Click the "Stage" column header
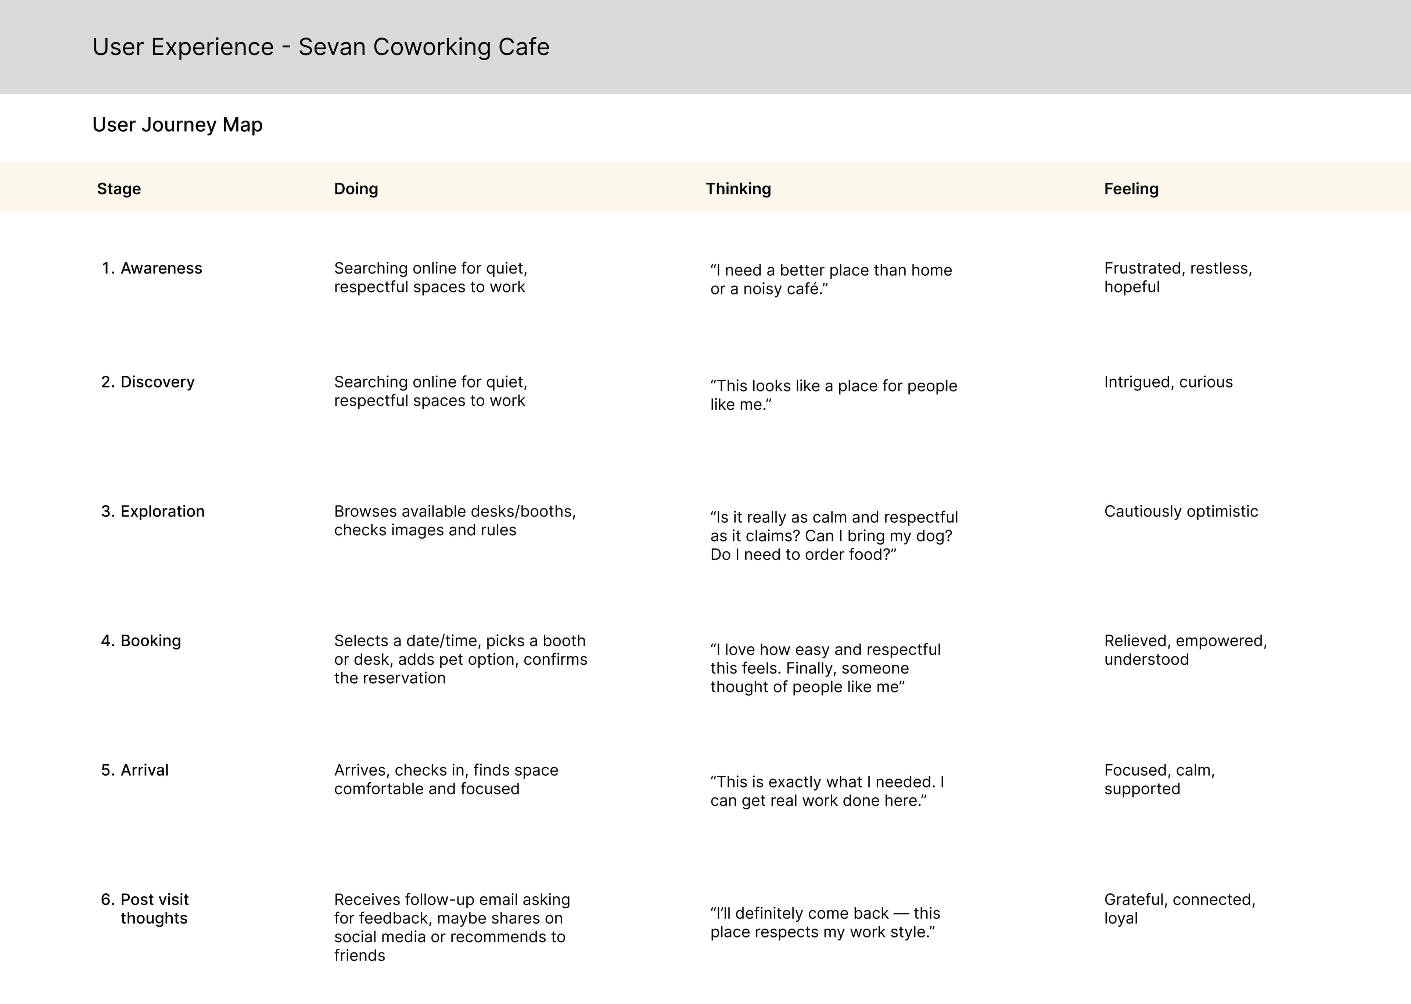The height and width of the screenshot is (1004, 1411). (x=119, y=189)
